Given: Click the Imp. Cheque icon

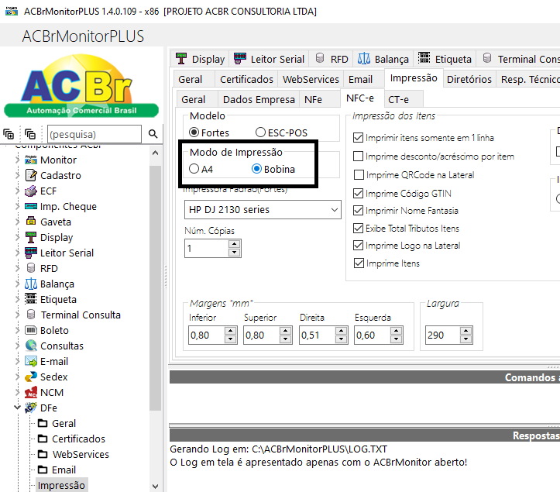Looking at the screenshot, I should coord(31,206).
